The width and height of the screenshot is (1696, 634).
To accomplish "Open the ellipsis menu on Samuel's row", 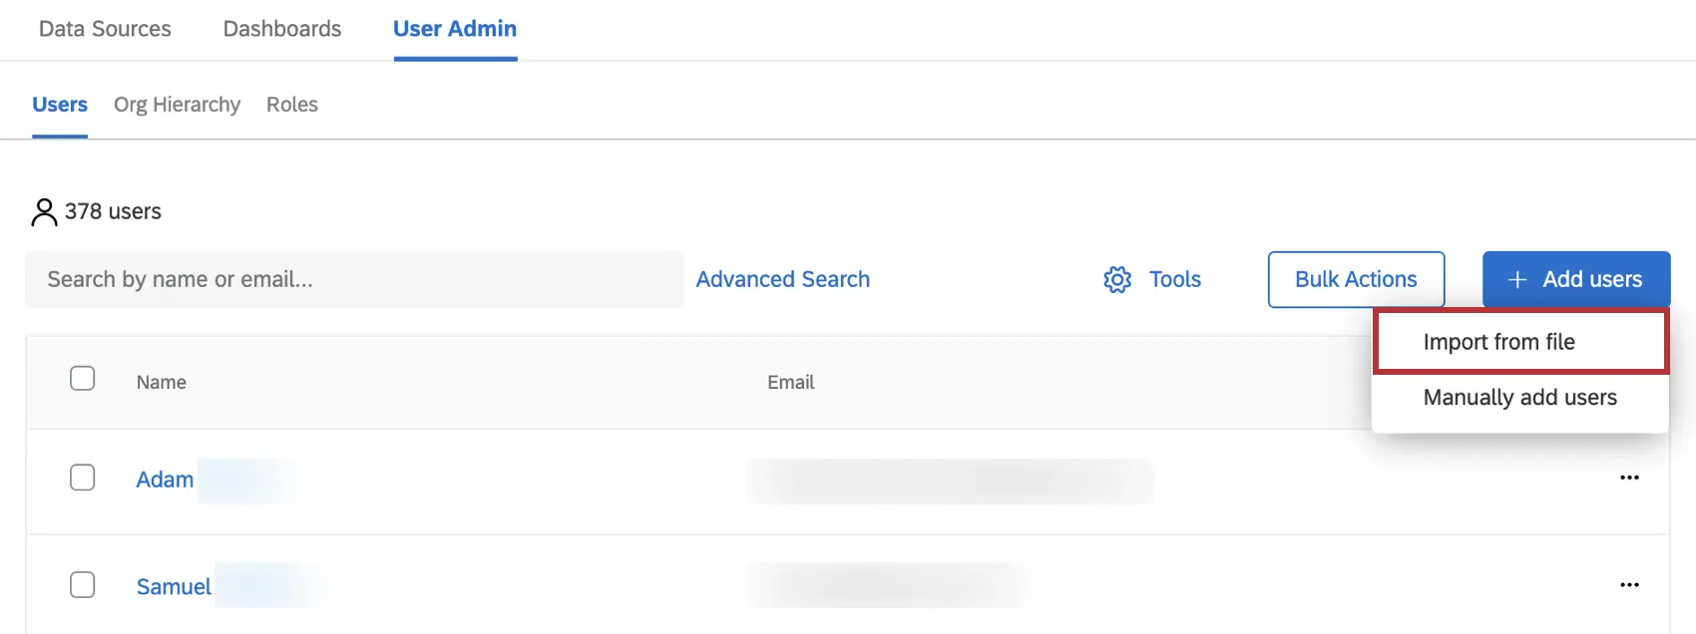I will (1629, 584).
